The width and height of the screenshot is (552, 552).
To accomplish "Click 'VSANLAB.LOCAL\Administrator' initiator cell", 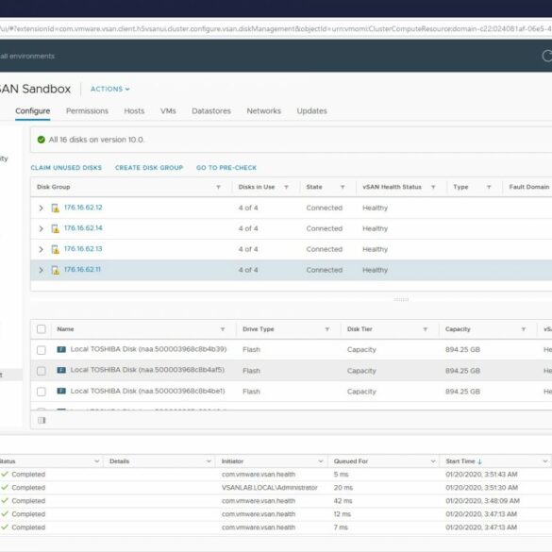I will point(270,488).
